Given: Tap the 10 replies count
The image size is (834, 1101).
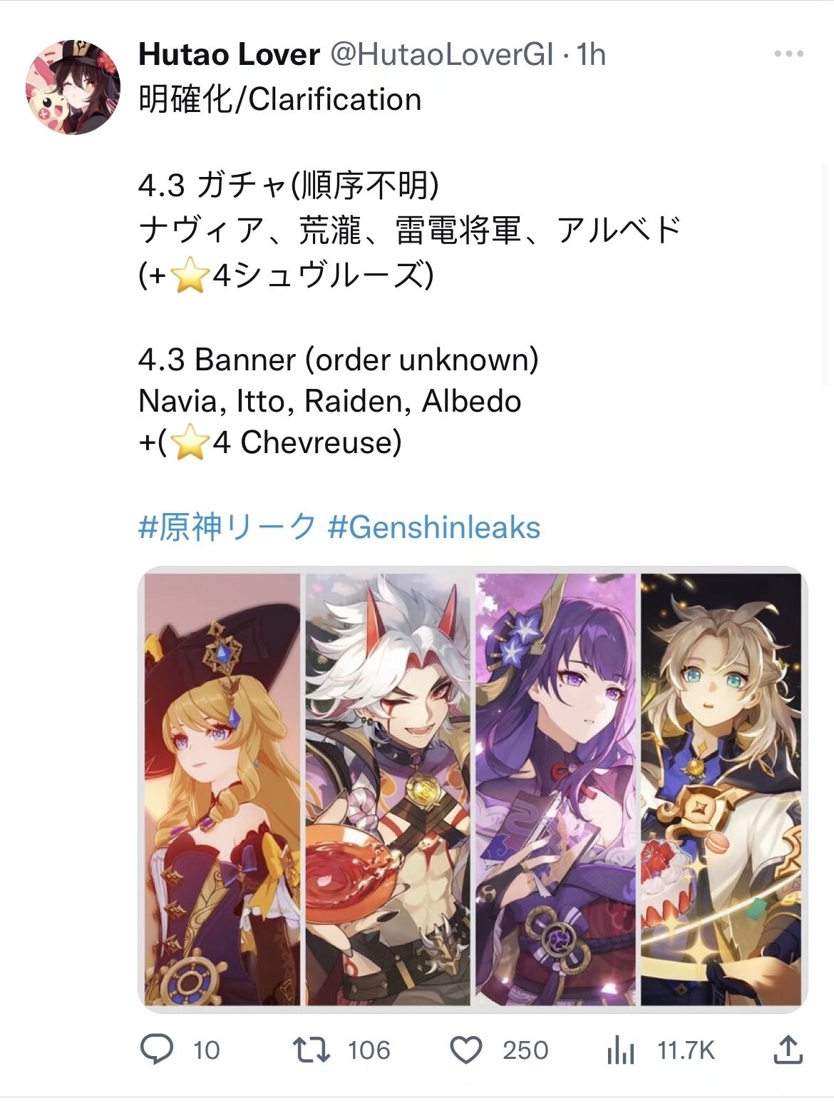Looking at the screenshot, I should pos(206,1050).
